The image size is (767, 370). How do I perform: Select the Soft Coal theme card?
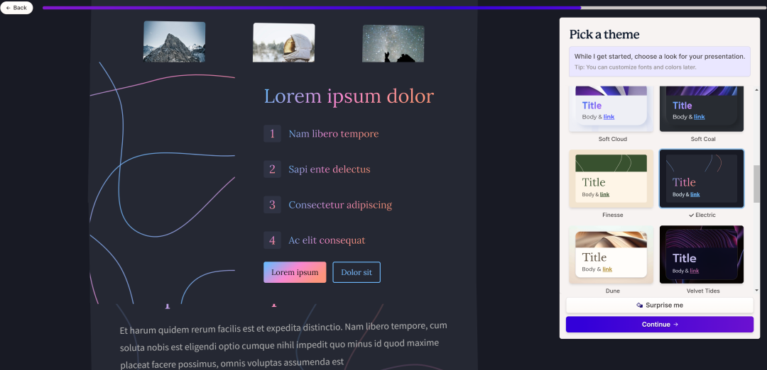pos(702,109)
